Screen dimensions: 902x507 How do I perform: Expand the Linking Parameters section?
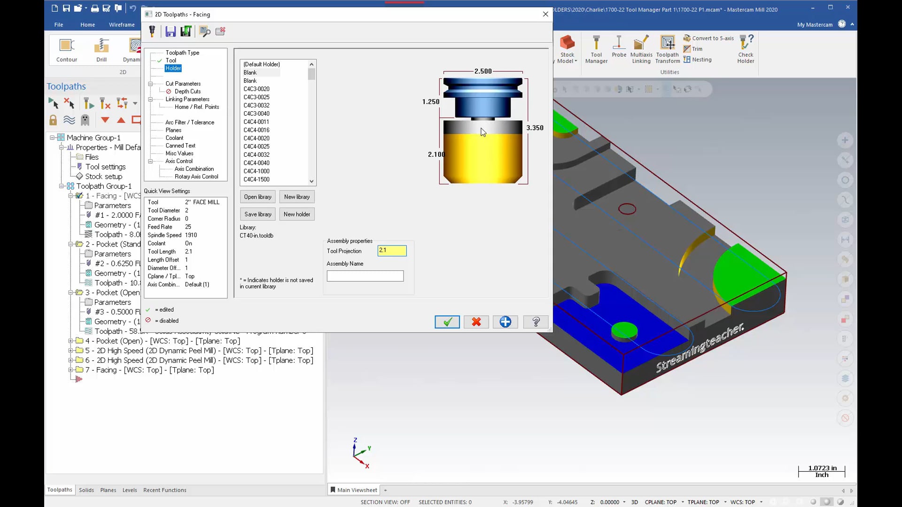coord(151,99)
